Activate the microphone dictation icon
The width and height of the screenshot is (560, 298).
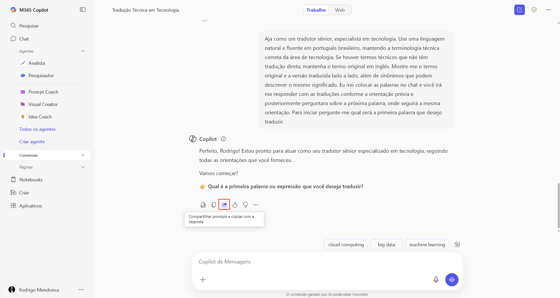click(436, 280)
